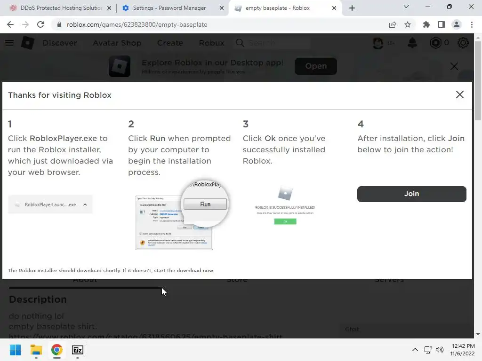Close the empty baseplate tab
This screenshot has width=482, height=361.
[x=334, y=8]
